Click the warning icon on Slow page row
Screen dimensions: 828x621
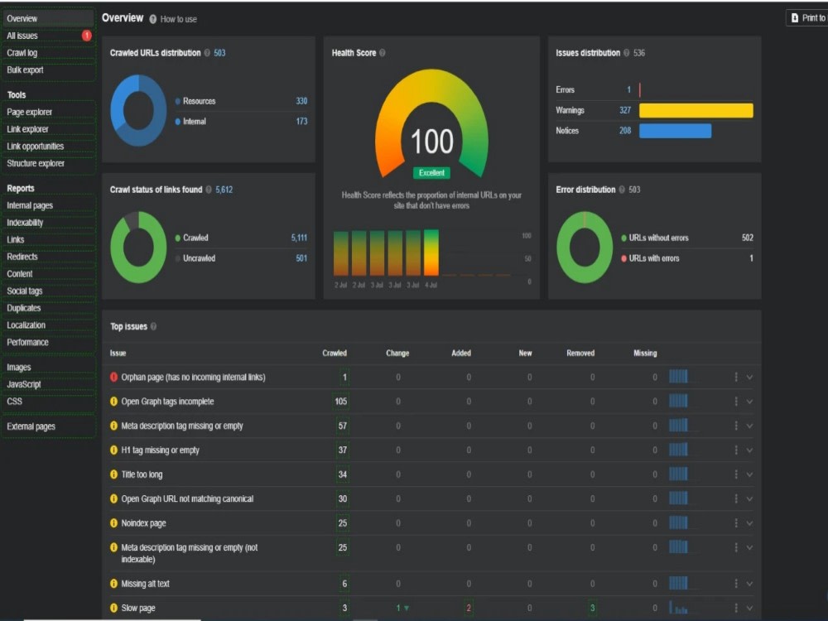coord(113,608)
